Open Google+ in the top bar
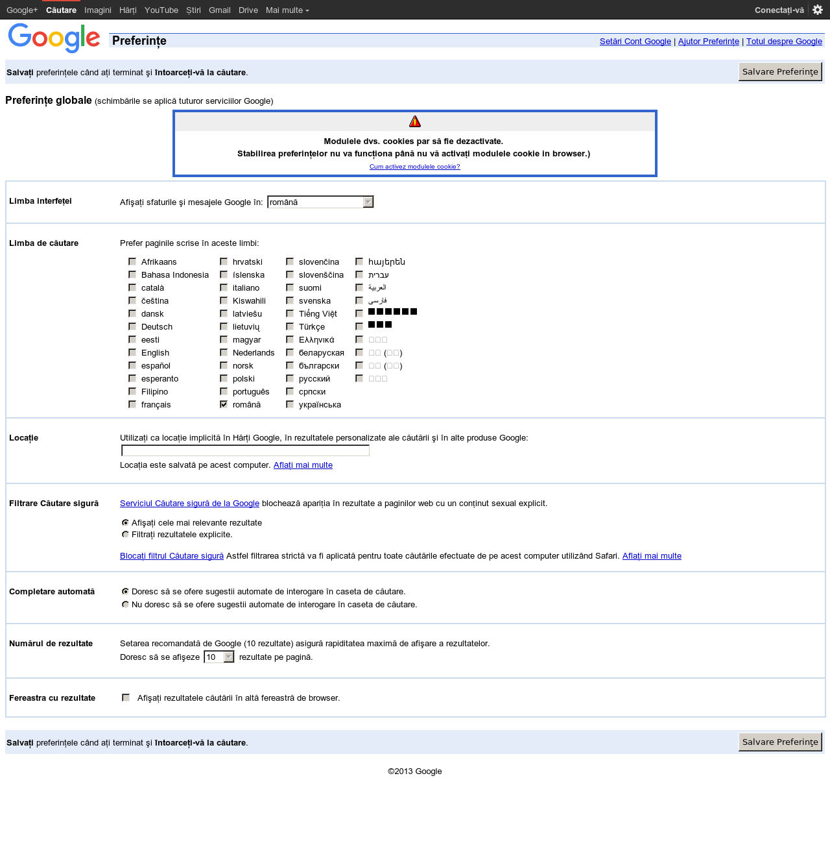The image size is (830, 850). coord(22,10)
